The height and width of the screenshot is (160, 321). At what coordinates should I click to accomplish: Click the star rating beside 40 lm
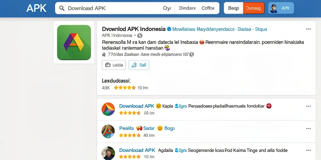point(130,135)
